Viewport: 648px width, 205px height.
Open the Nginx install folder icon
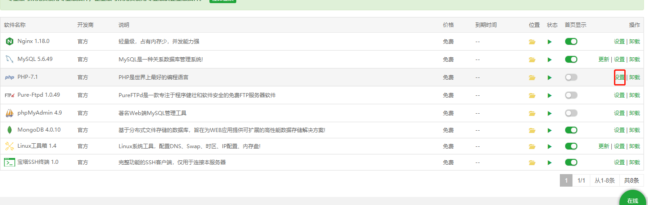coord(532,42)
